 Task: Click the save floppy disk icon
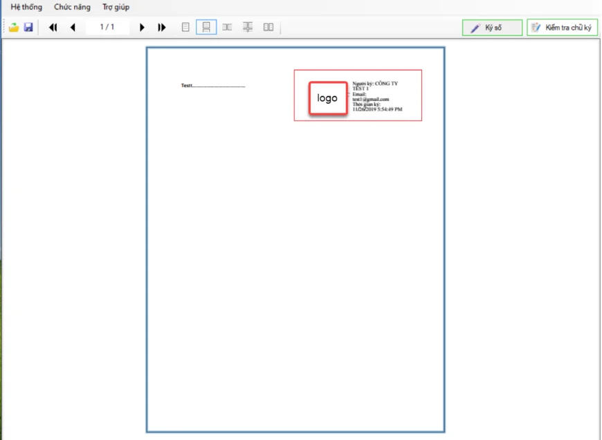[28, 27]
